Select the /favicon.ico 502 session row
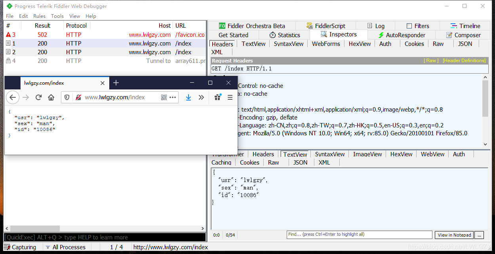This screenshot has width=495, height=254. tap(105, 35)
